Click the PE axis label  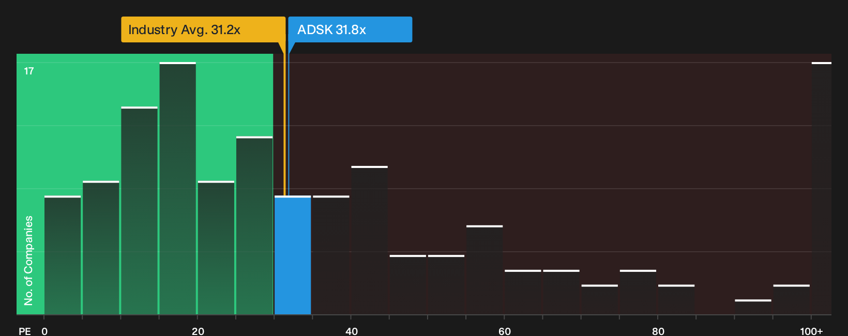[x=25, y=331]
